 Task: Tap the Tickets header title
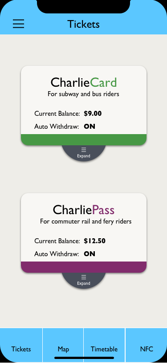coord(84,24)
